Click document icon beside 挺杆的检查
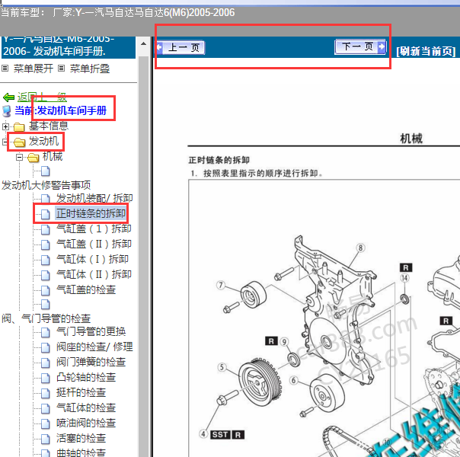Viewport: 460px width, 457px height. pyautogui.click(x=46, y=393)
